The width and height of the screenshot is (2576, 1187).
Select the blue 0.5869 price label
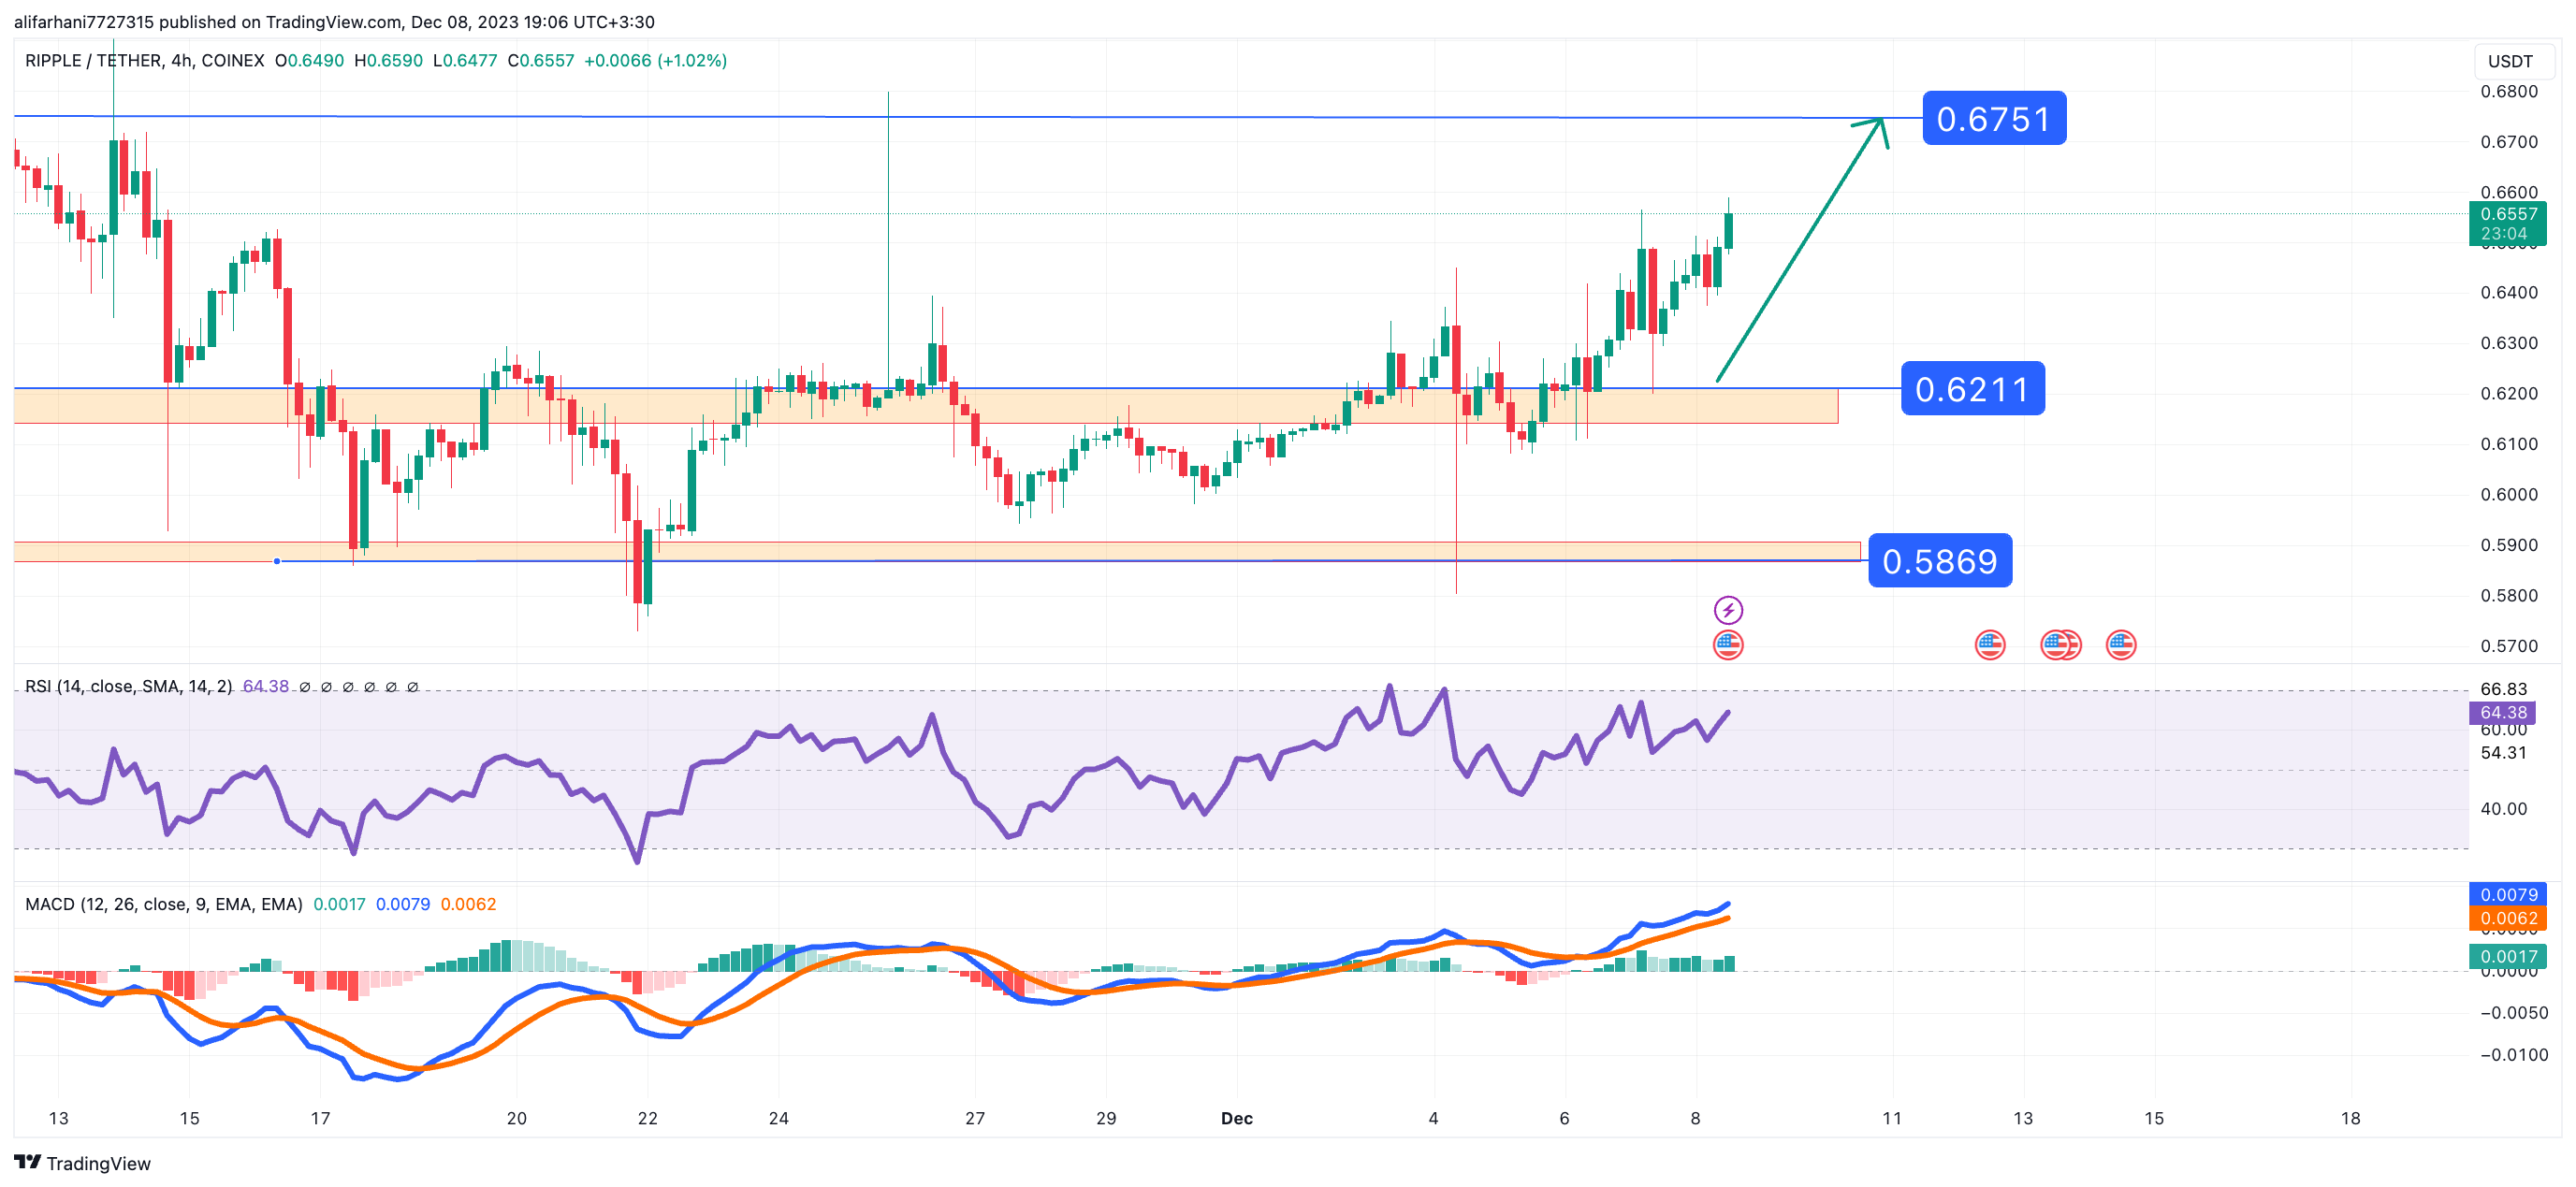coord(1939,561)
